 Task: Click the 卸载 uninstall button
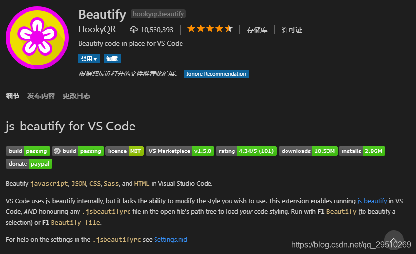coord(112,58)
